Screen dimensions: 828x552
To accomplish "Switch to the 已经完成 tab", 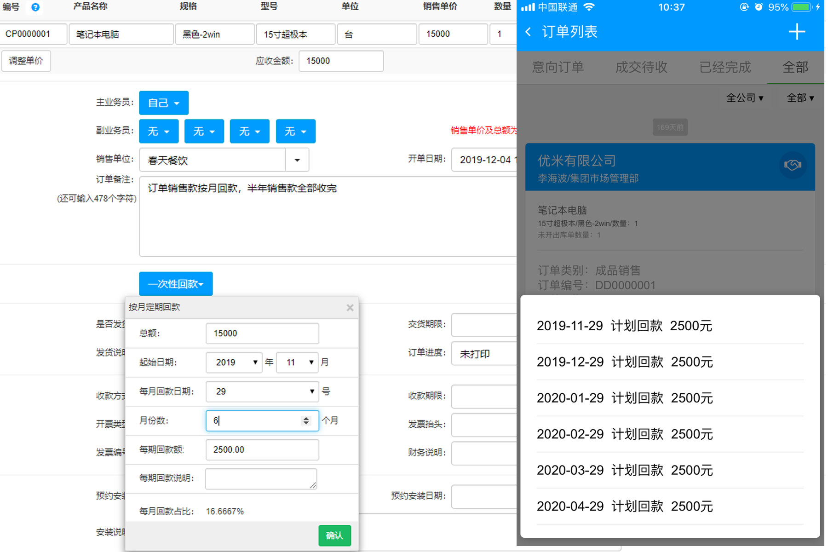I will click(x=725, y=67).
